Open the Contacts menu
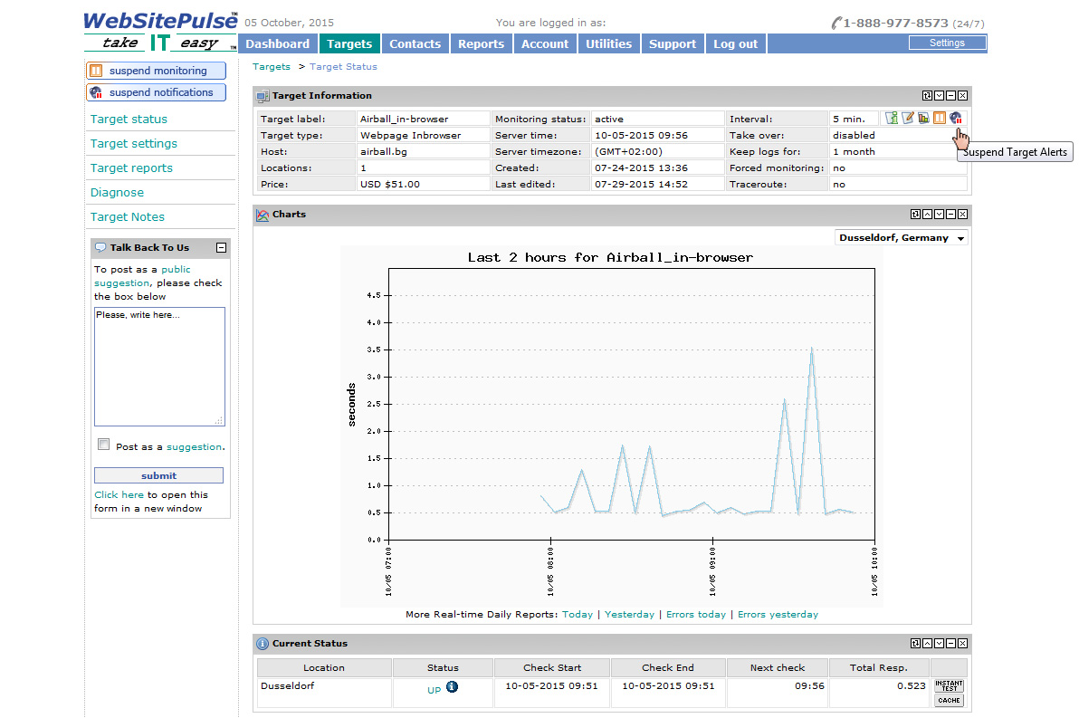Screen dimensions: 1079x718 415,43
